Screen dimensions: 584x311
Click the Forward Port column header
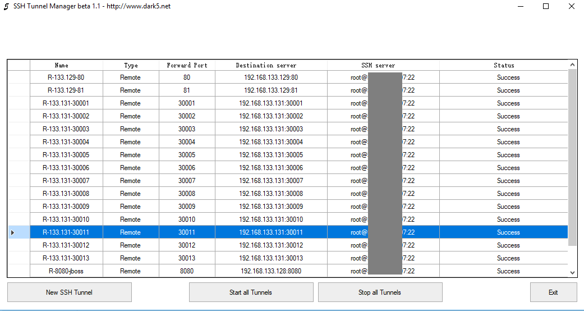pyautogui.click(x=187, y=65)
